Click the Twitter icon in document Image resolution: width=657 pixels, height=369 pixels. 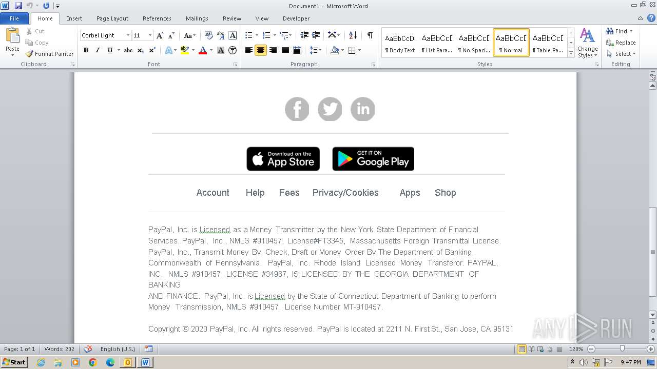(x=330, y=109)
